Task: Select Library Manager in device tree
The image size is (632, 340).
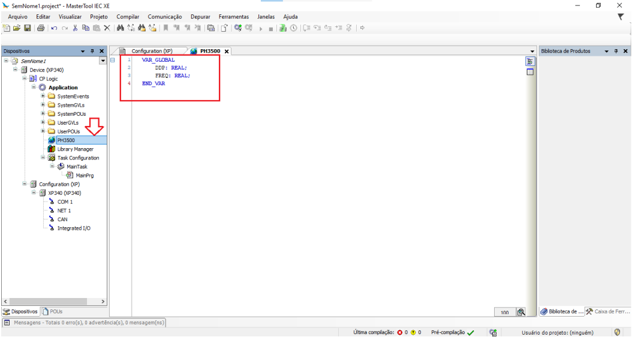Action: point(75,149)
